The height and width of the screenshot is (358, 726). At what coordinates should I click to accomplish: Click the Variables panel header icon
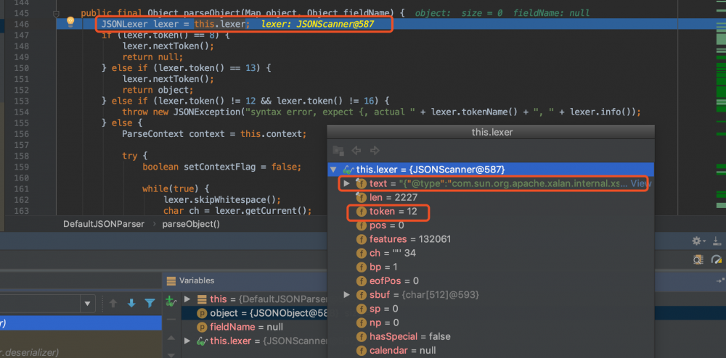(x=171, y=280)
